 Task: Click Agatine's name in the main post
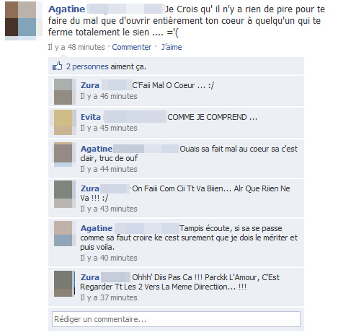pos(66,9)
